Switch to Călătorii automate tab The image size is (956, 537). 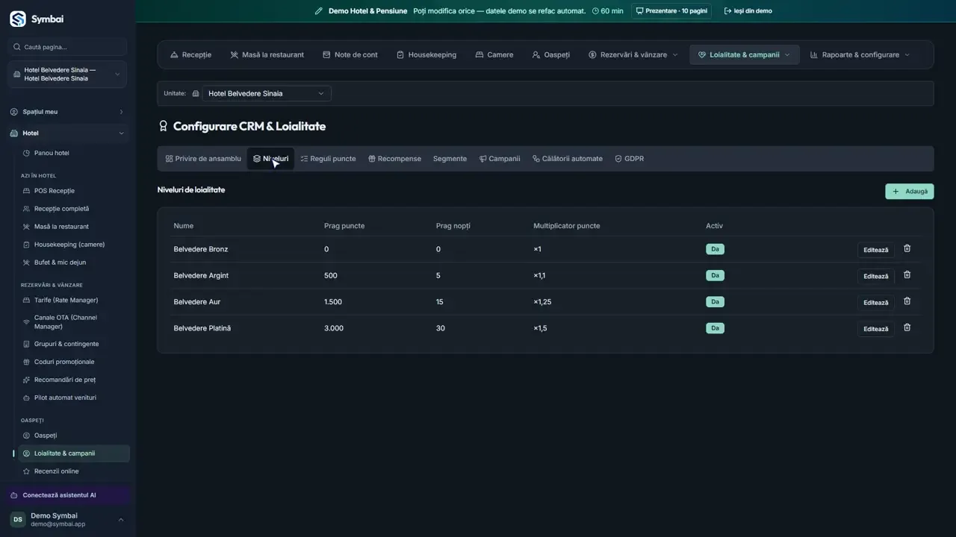pyautogui.click(x=568, y=159)
